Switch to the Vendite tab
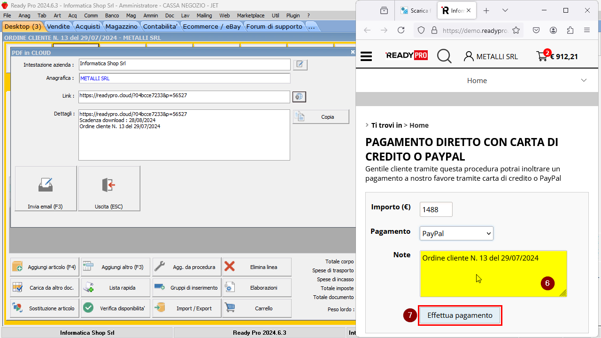The image size is (601, 338). point(59,26)
